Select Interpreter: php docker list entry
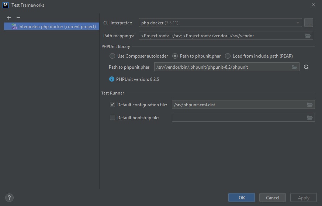This screenshot has height=206, width=322. [x=52, y=26]
